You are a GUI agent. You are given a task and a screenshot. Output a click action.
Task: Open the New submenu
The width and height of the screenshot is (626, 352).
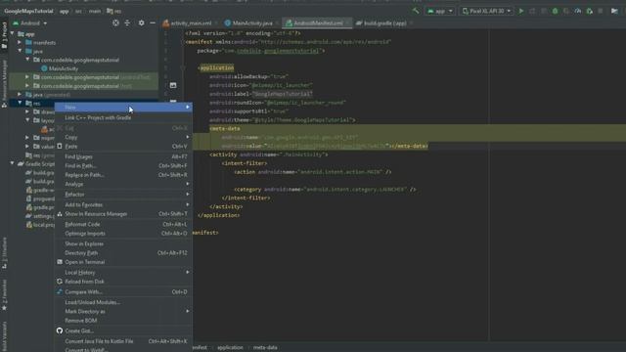[x=123, y=107]
